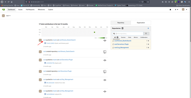The width and height of the screenshot is (191, 98).
Task: Bookmark page with the star icon
Action: [148, 2]
